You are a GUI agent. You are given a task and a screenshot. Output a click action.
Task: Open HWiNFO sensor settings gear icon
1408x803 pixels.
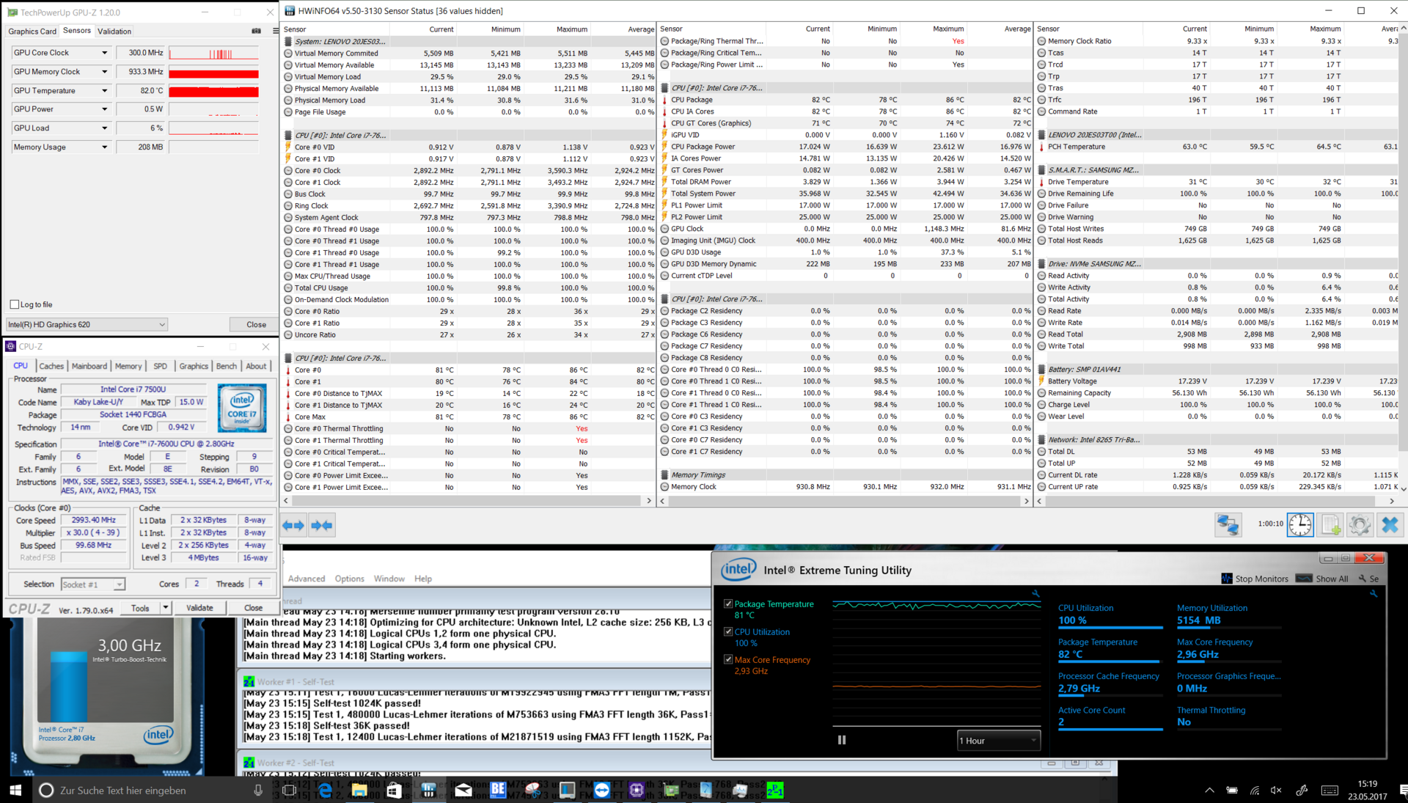[x=1360, y=524]
